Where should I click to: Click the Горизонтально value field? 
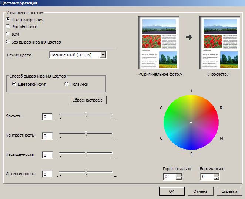(170, 176)
